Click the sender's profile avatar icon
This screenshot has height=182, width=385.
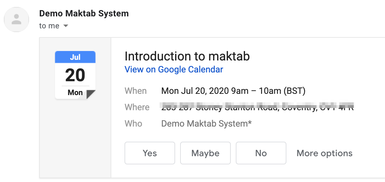[x=16, y=19]
